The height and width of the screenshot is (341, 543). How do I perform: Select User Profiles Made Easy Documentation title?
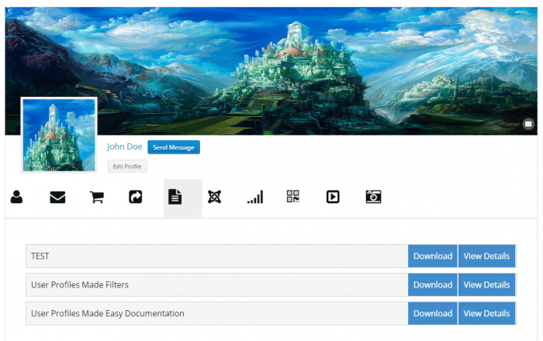pyautogui.click(x=107, y=314)
